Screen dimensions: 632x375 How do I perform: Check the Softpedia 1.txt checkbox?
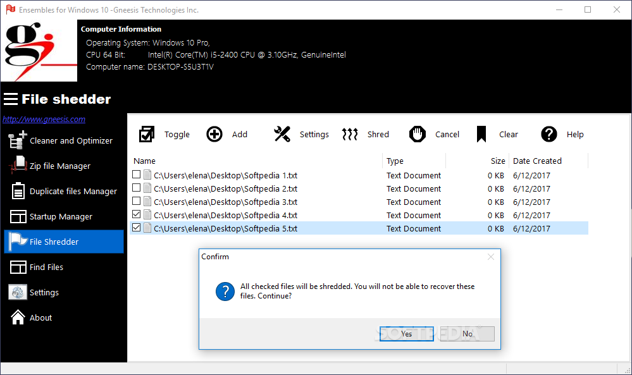coord(136,175)
